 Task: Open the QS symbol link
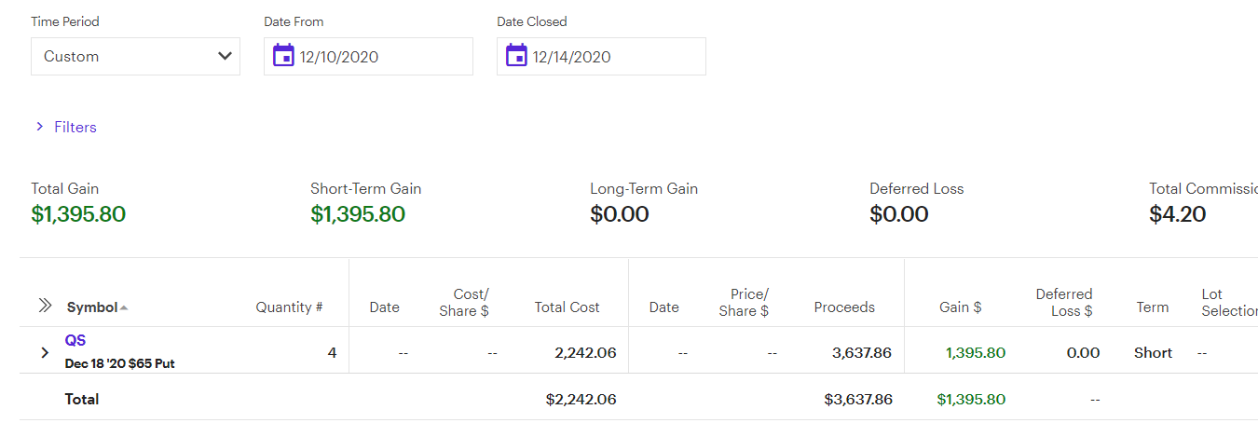pyautogui.click(x=75, y=341)
